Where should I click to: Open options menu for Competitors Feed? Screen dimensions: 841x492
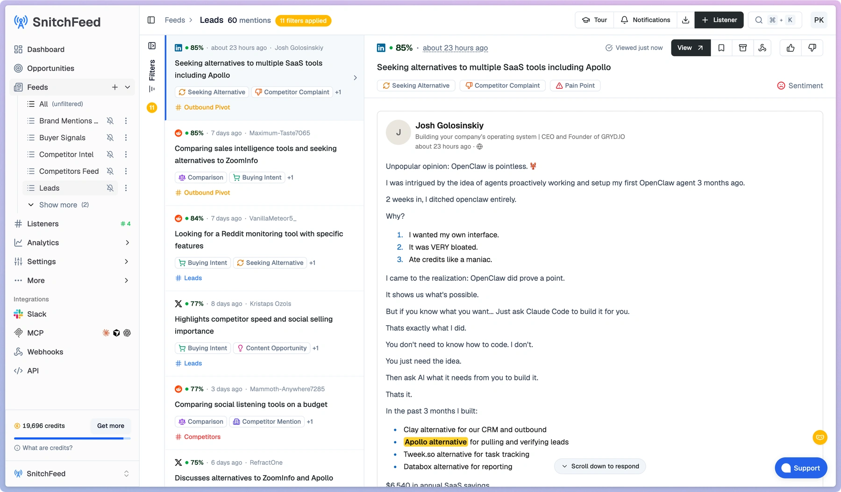[x=126, y=171]
